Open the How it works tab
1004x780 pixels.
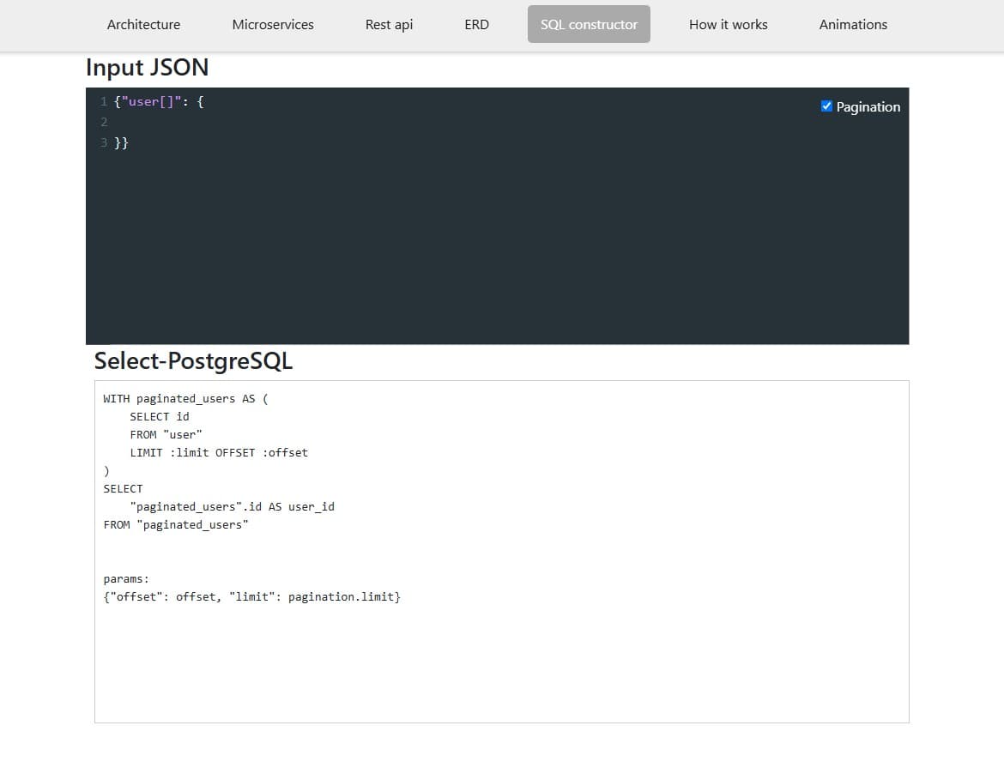[x=728, y=24]
